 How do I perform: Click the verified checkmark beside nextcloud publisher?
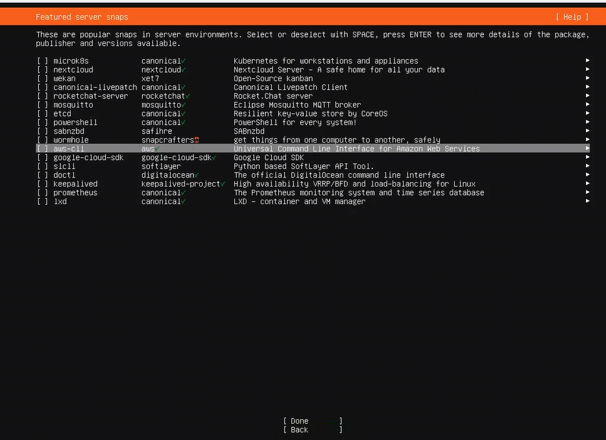[x=184, y=69]
